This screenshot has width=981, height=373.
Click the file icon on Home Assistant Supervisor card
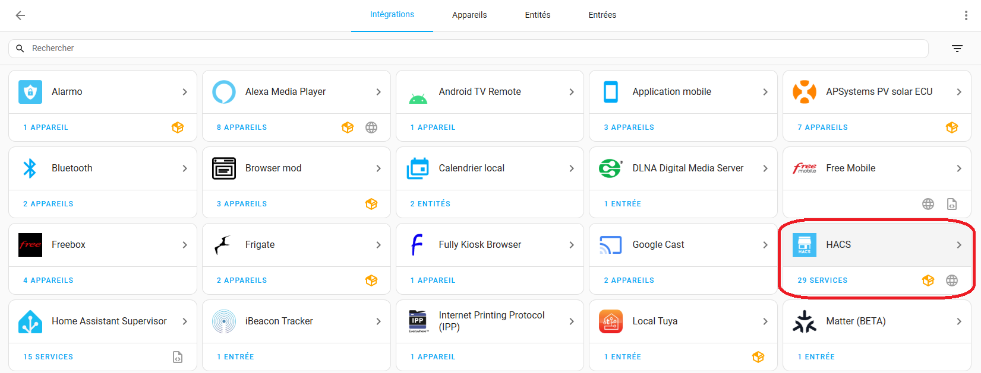coord(178,357)
